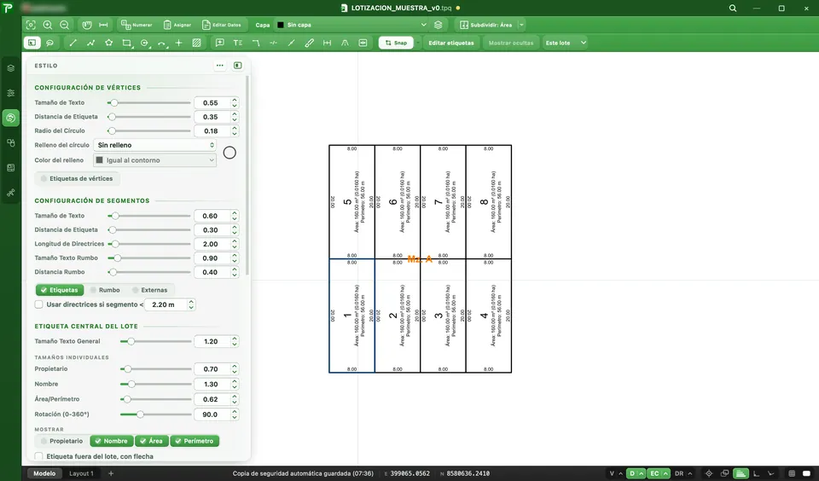The height and width of the screenshot is (481, 819).
Task: Toggle Propietario in Mostrar section
Action: pyautogui.click(x=62, y=441)
